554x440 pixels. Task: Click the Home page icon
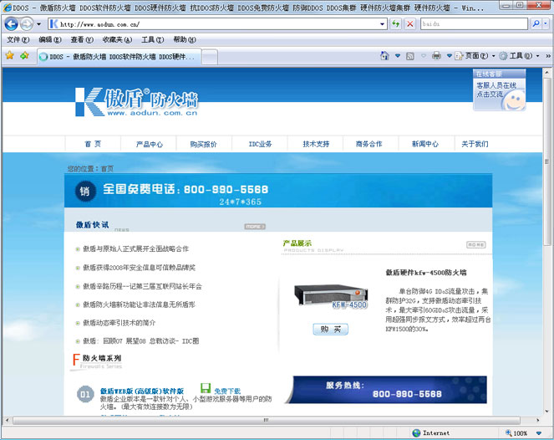384,56
